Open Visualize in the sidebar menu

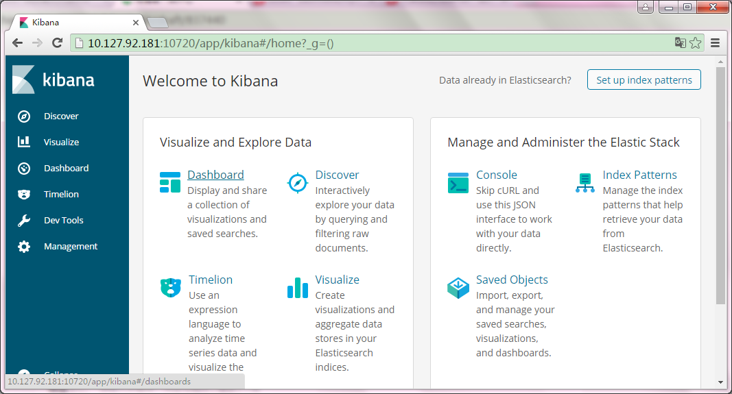pos(61,143)
